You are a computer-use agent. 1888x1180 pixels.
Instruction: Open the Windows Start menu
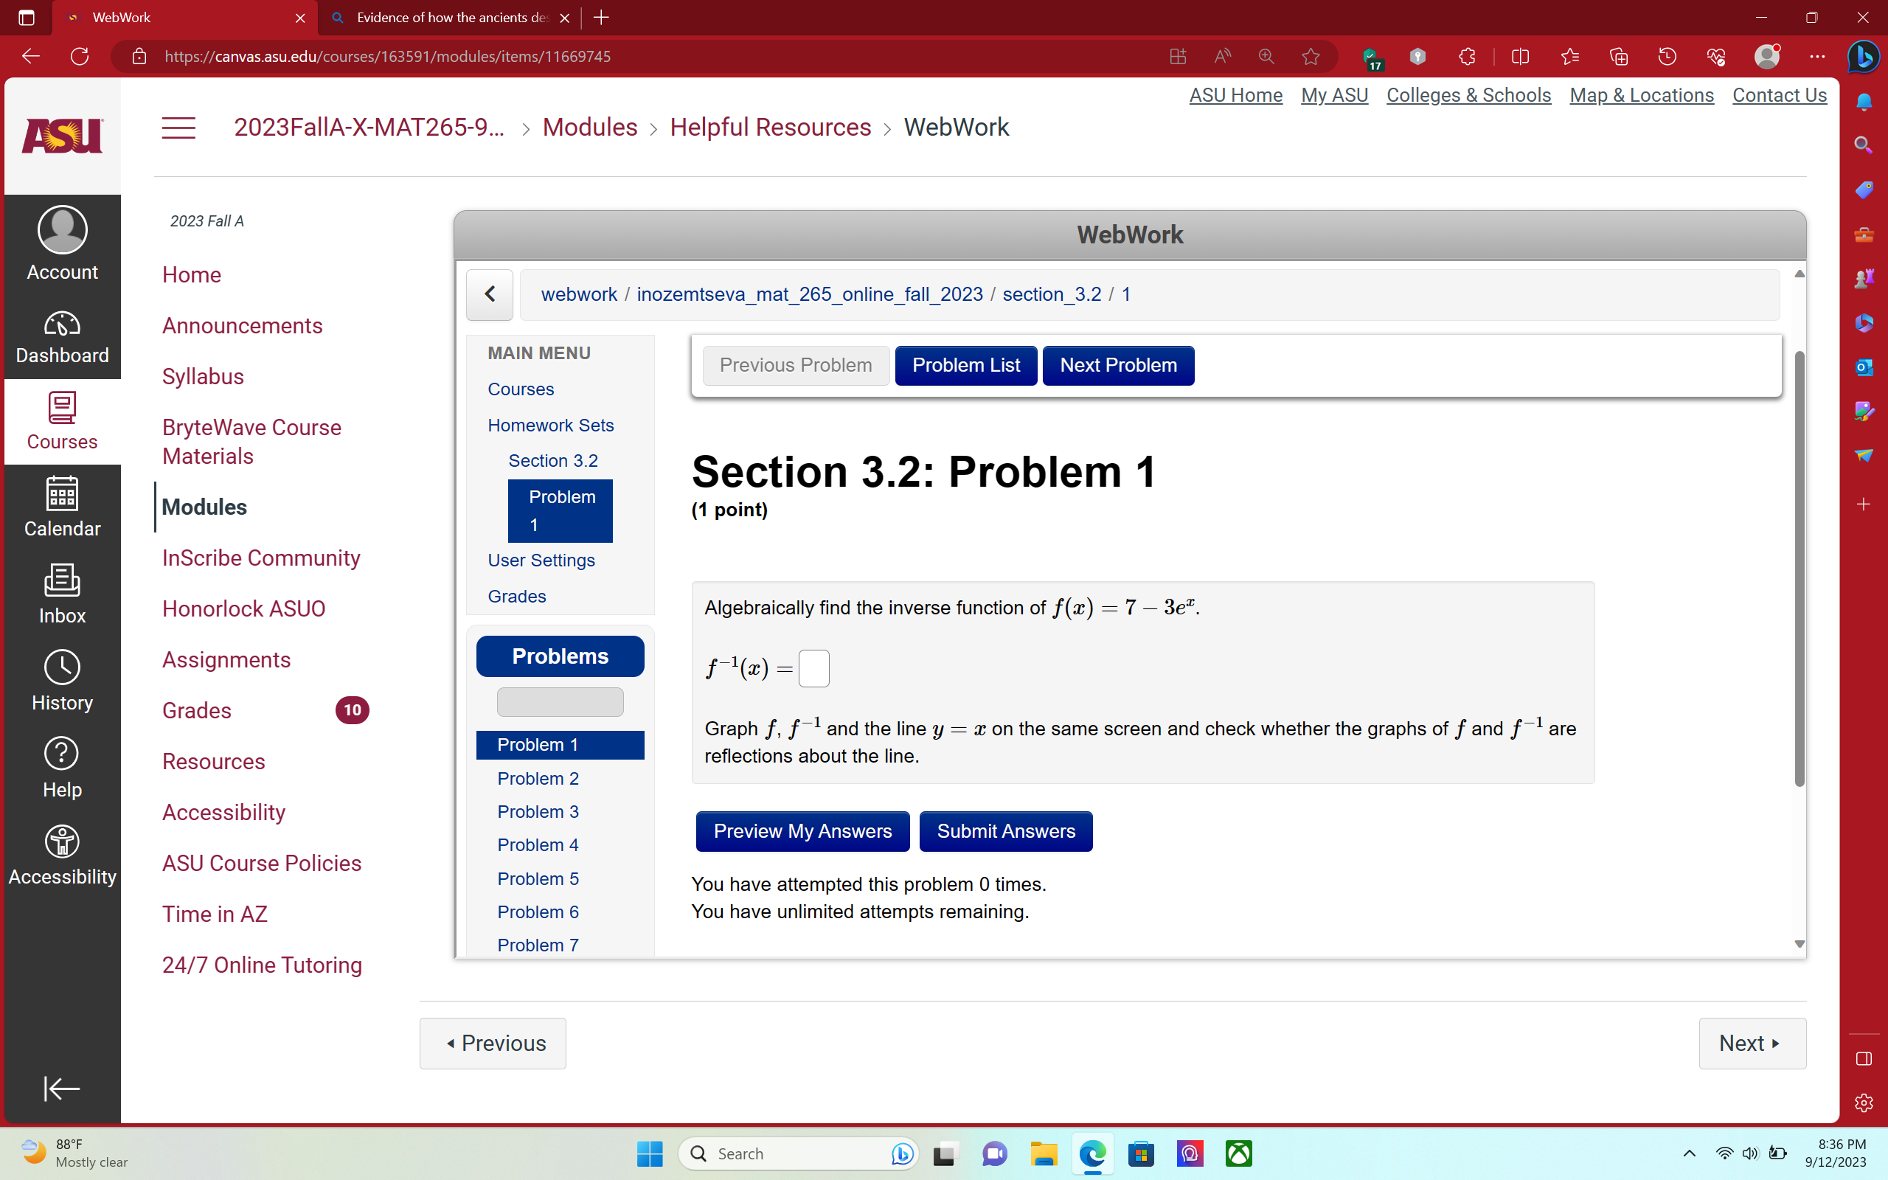(x=649, y=1153)
